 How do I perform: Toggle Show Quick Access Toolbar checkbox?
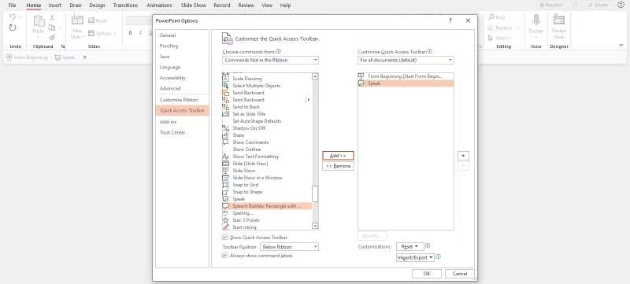click(225, 238)
